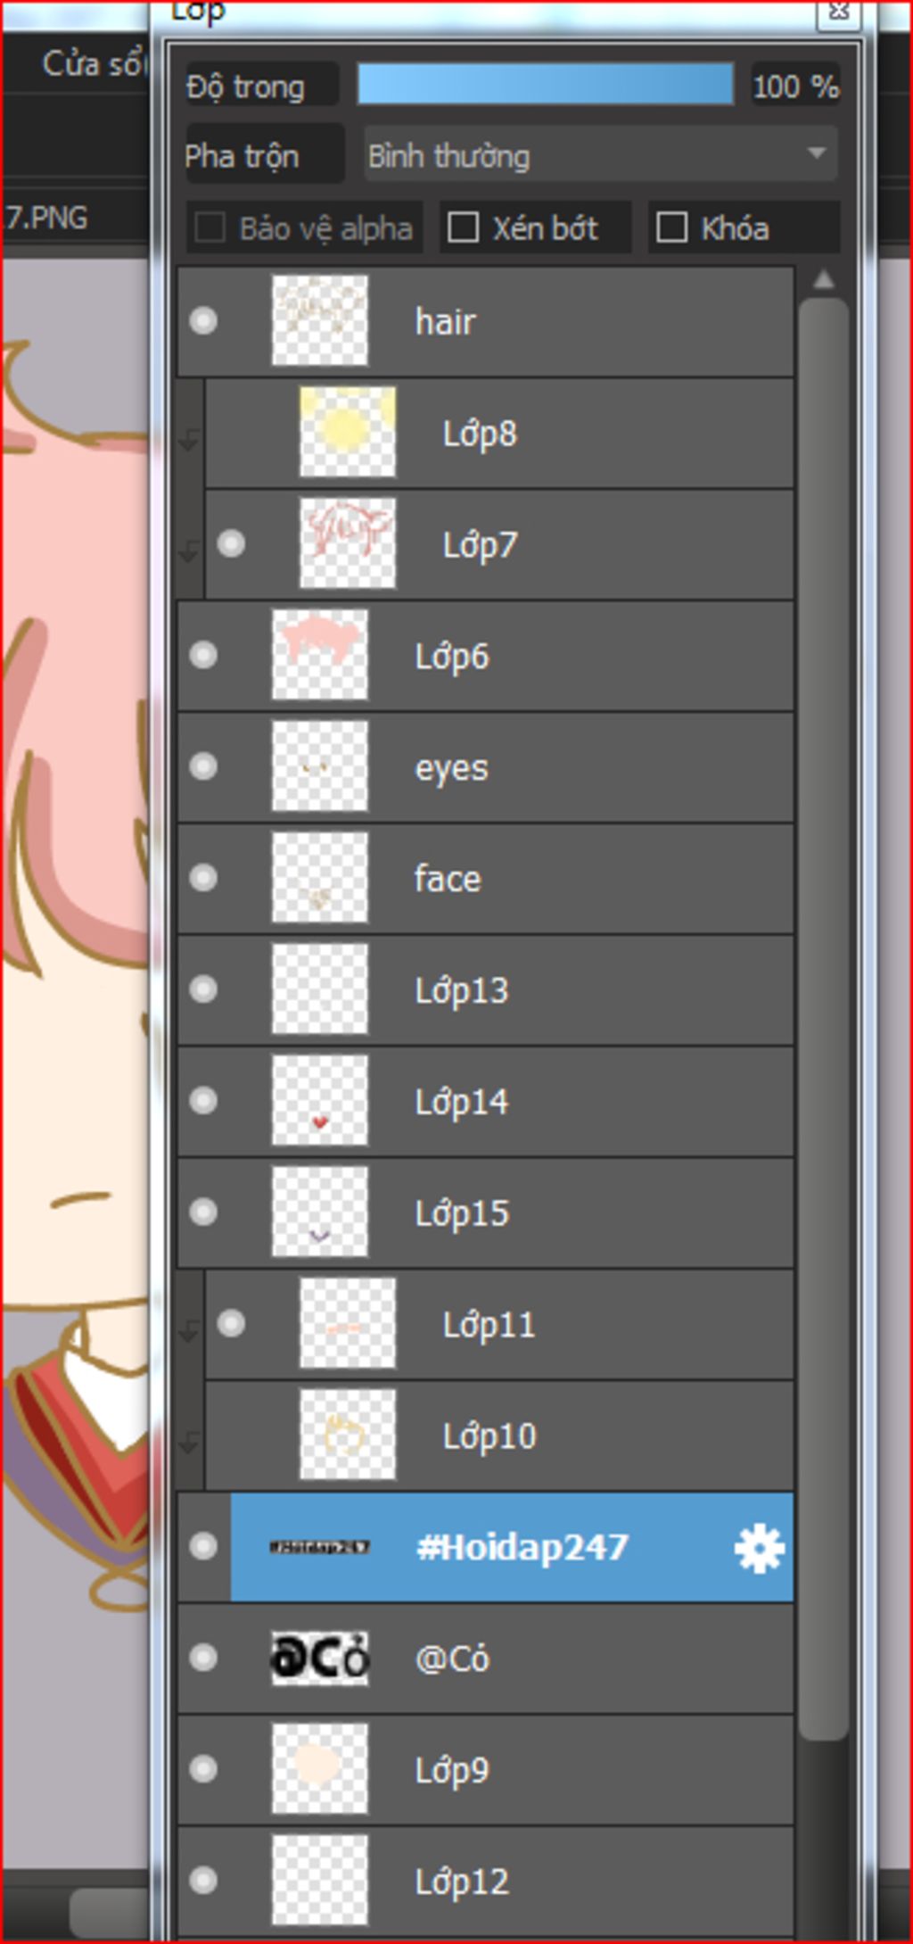Toggle visibility of Lớp7 layer
913x1944 pixels.
coord(231,543)
